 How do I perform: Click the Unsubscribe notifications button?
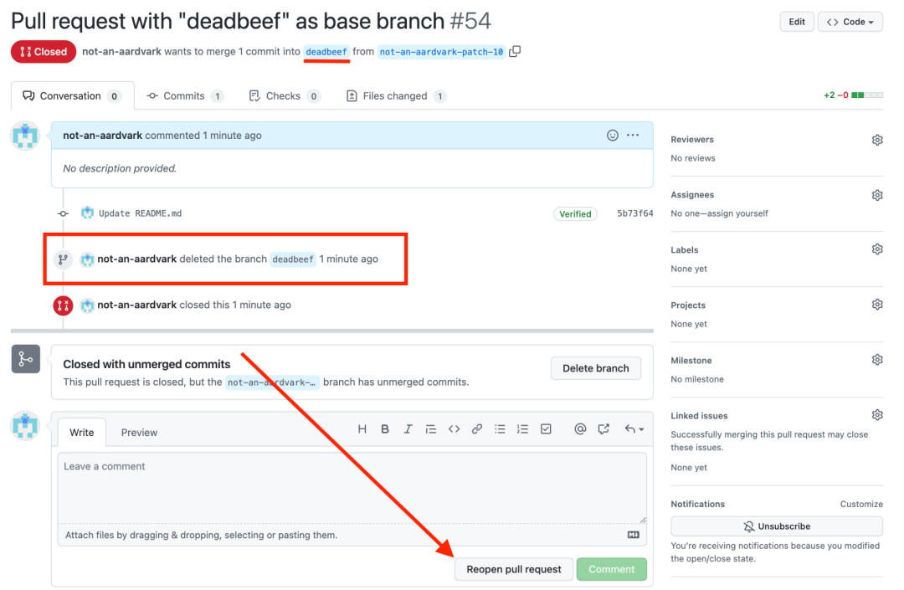point(776,526)
